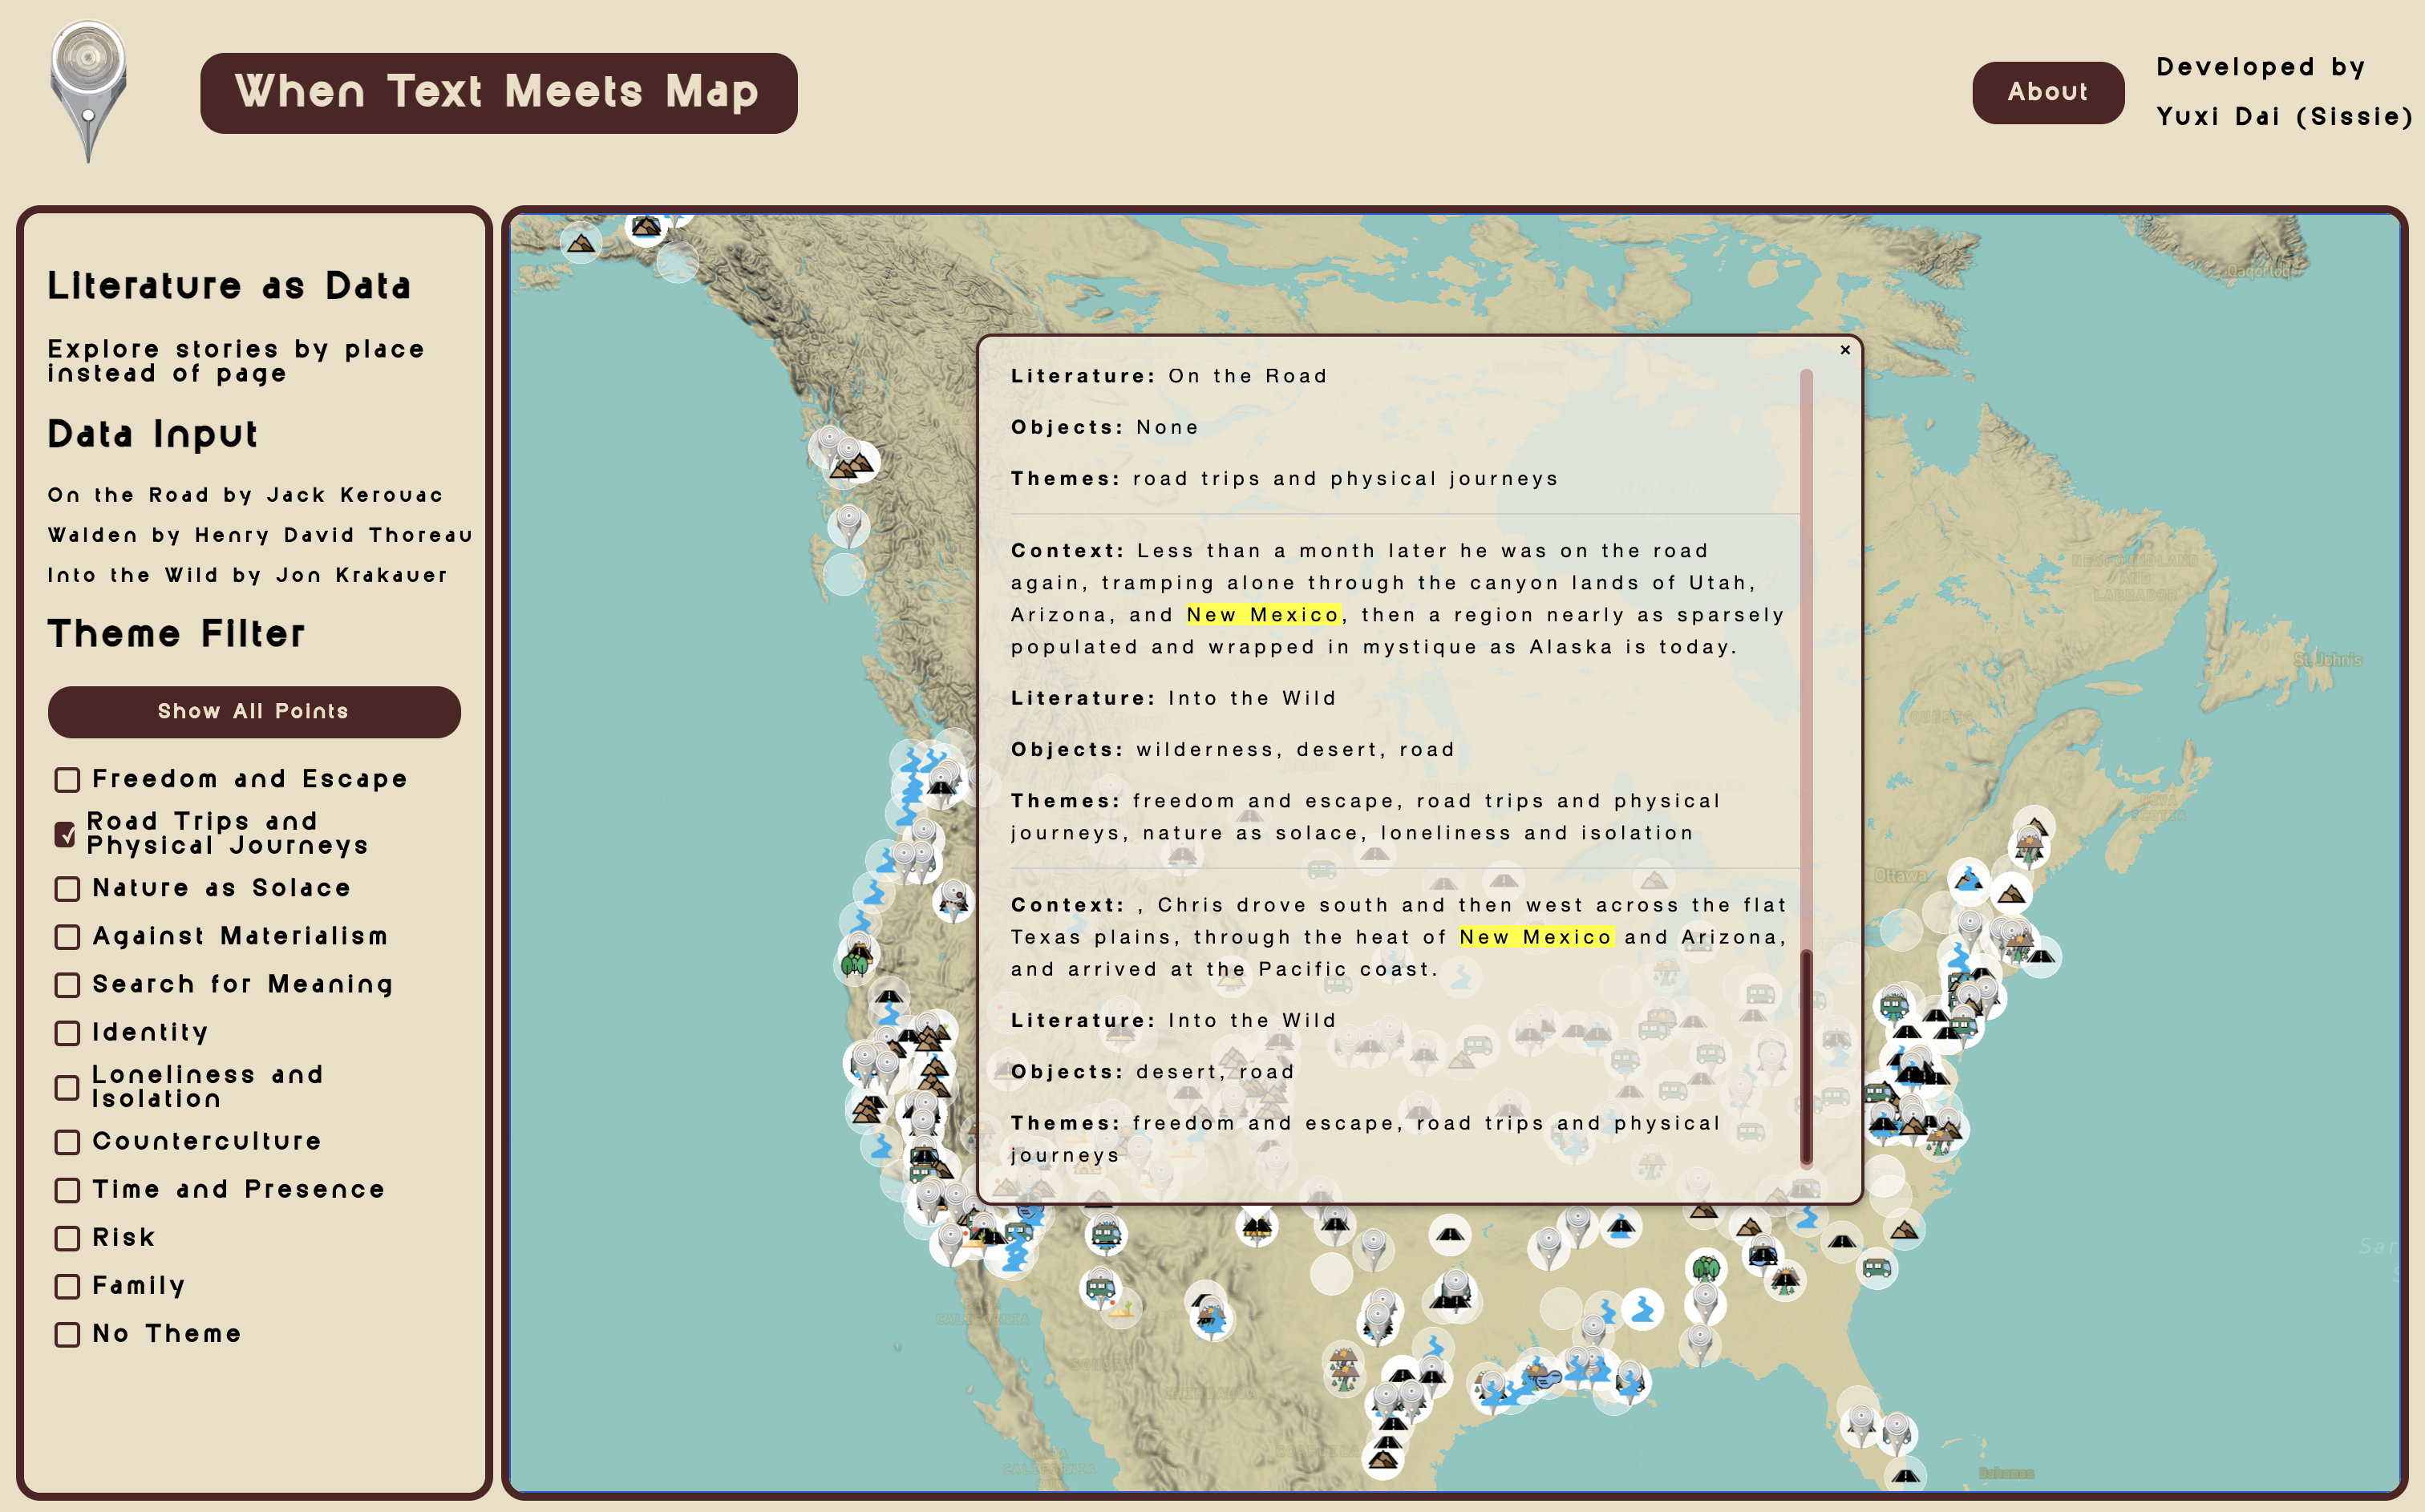
Task: Click "Developed by Yuxi Dai (Sissie)" credit
Action: tap(2284, 92)
